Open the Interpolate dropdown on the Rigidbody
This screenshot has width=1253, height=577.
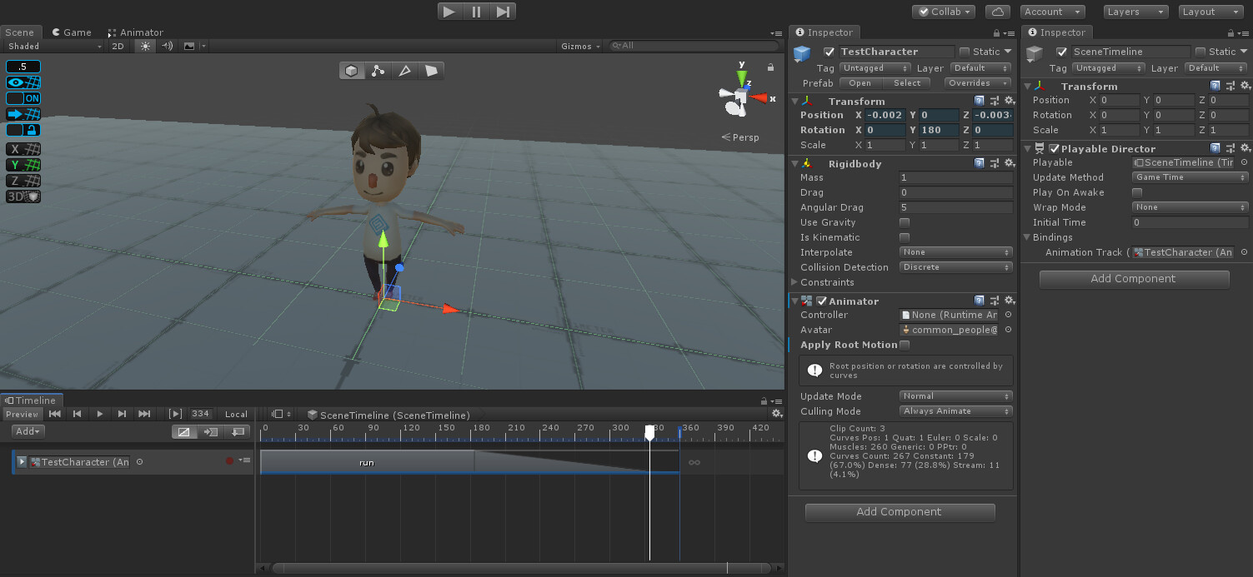coord(955,252)
